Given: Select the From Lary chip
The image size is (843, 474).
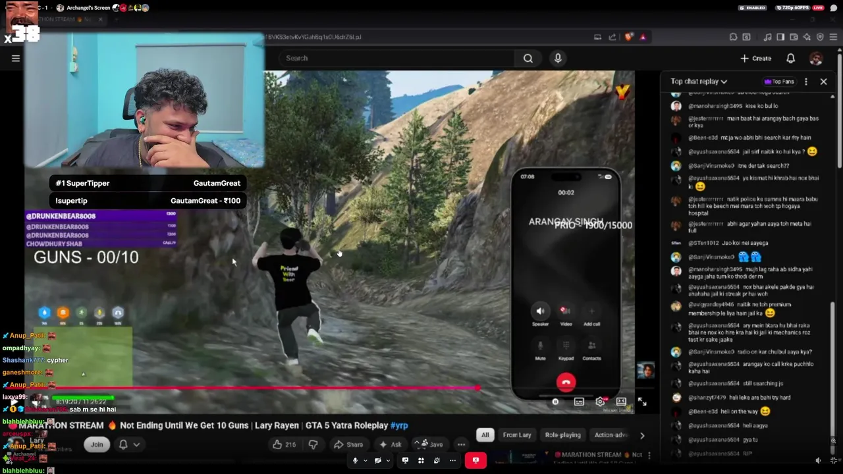Looking at the screenshot, I should [x=517, y=435].
